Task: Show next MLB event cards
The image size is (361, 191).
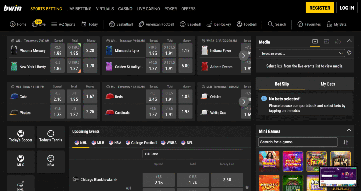Action: 244,101
